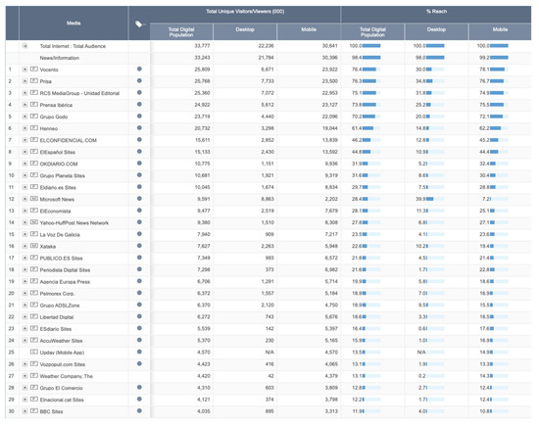This screenshot has height=426, width=539.
Task: Sort by % Reach Mobile column header
Action: click(500, 32)
